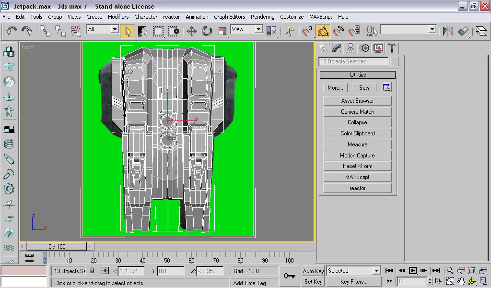The image size is (491, 288).
Task: Open the selection filter 'All' dropdown
Action: tap(114, 30)
